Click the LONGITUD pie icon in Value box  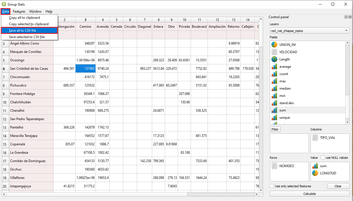[315, 173]
